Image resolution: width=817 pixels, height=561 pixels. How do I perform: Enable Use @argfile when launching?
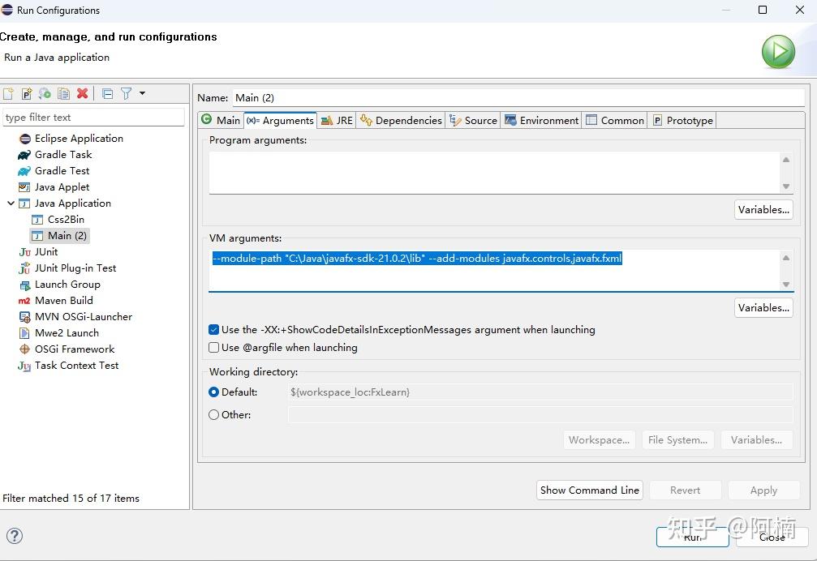214,348
